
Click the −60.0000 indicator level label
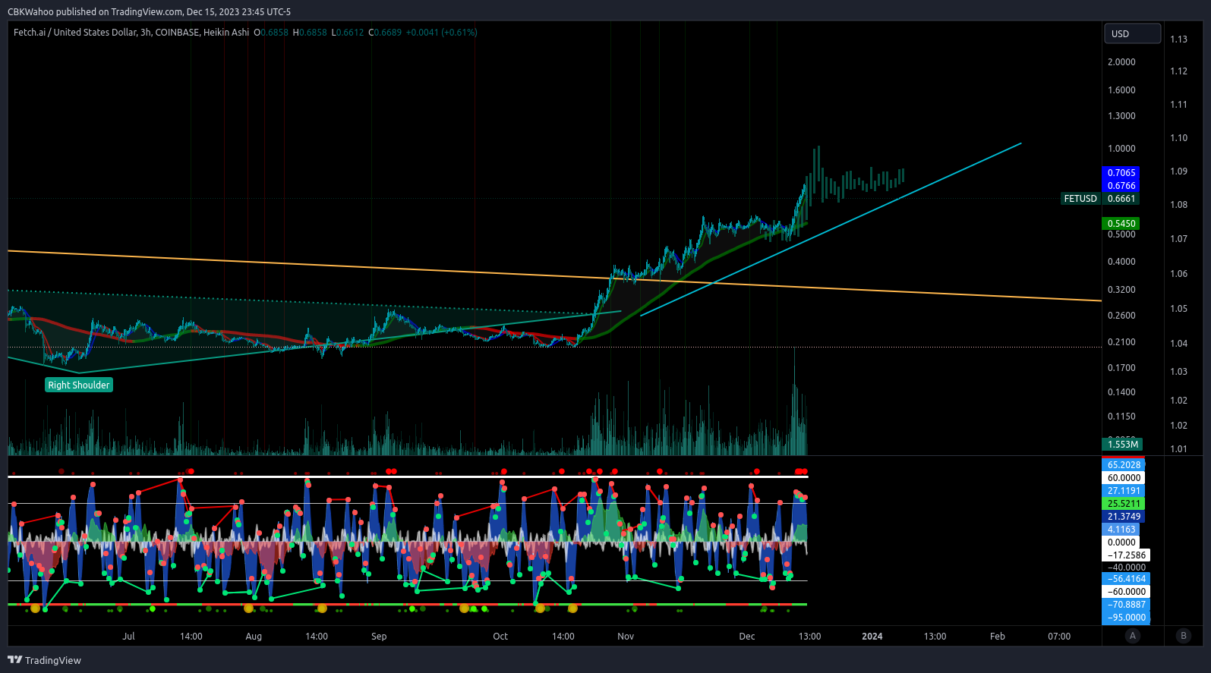coord(1126,592)
